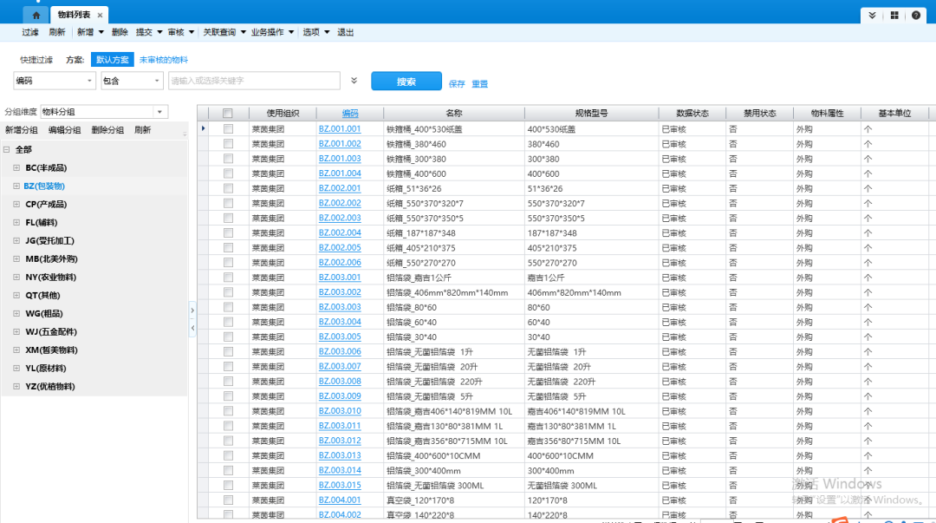Select the 未审核的物料 scheme
The image size is (936, 523).
[x=164, y=60]
